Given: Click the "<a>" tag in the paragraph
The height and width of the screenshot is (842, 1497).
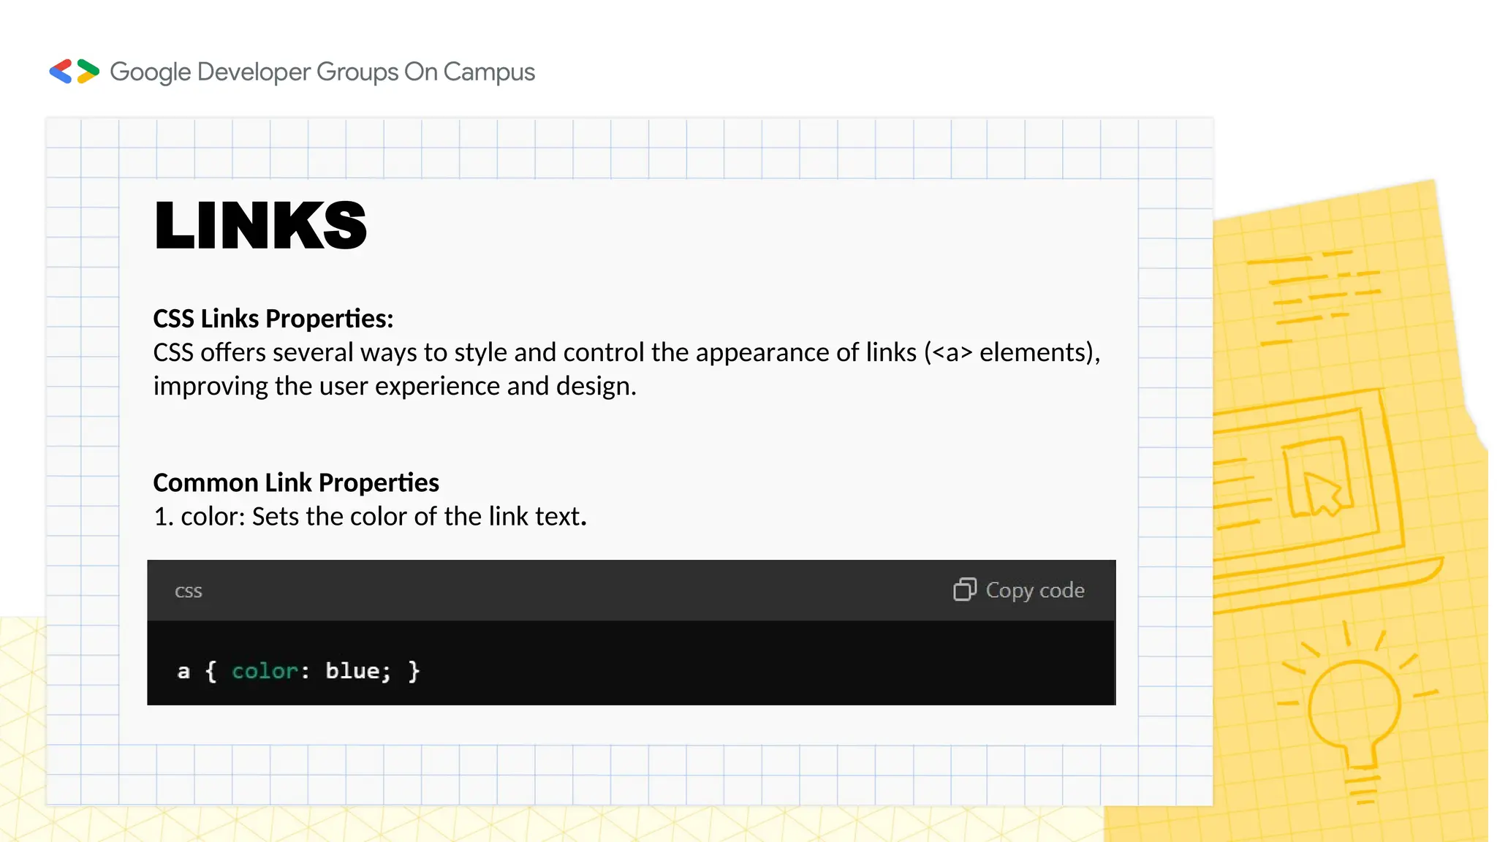Looking at the screenshot, I should tap(952, 352).
